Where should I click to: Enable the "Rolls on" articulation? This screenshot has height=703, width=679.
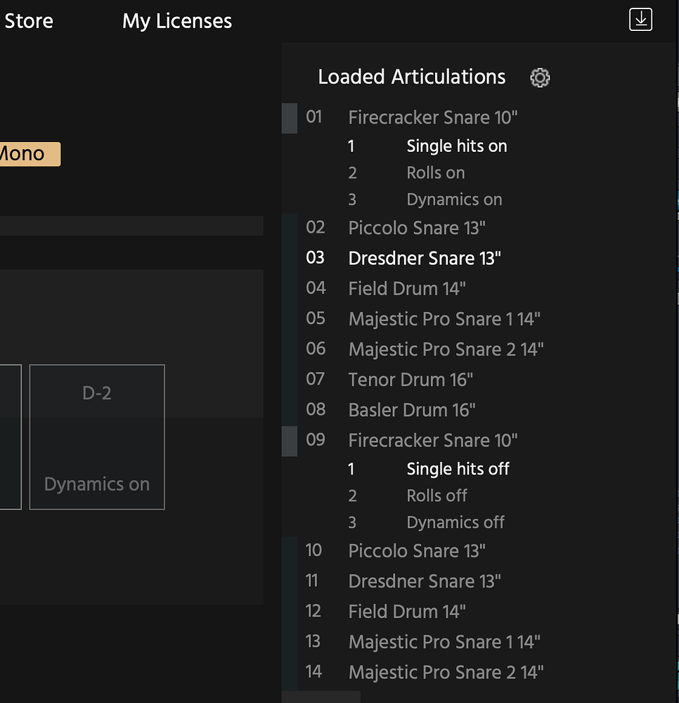point(435,172)
